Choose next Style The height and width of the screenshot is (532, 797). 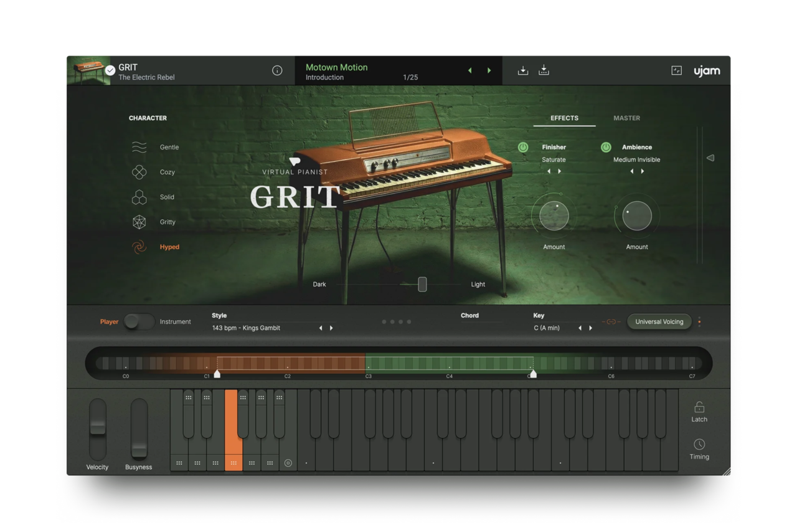[x=331, y=328]
